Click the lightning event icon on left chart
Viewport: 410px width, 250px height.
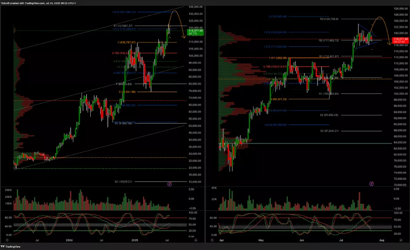click(169, 184)
